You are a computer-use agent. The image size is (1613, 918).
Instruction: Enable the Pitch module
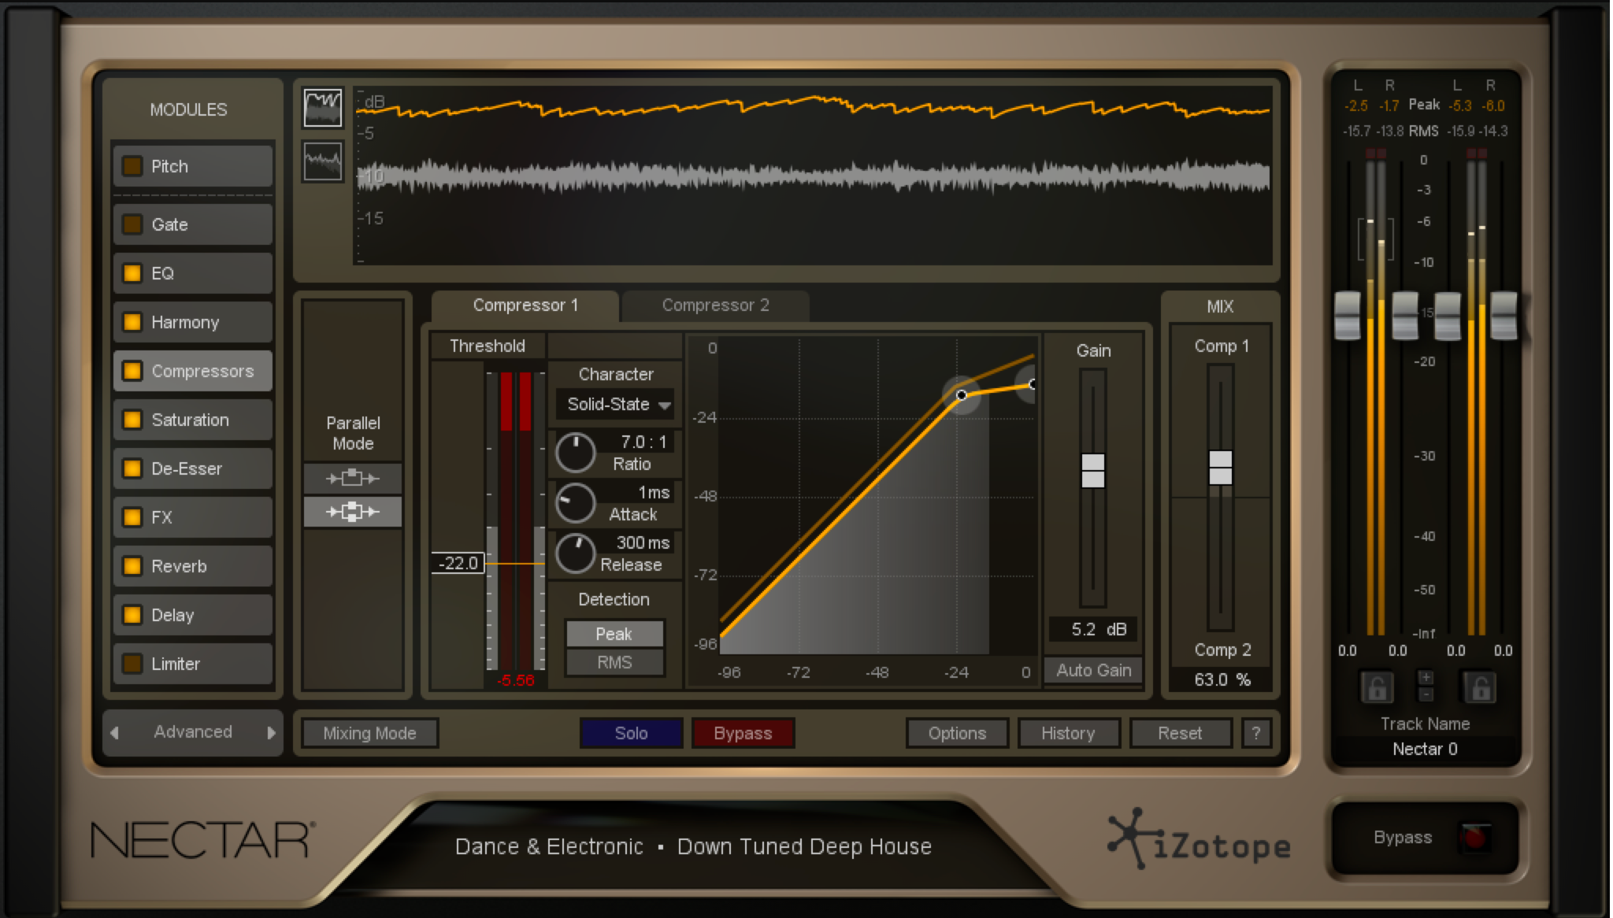pyautogui.click(x=132, y=166)
